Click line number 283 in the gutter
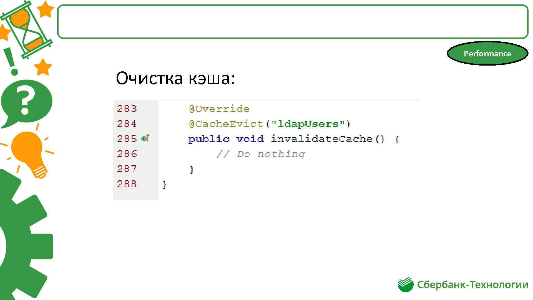The image size is (533, 300). pos(127,109)
